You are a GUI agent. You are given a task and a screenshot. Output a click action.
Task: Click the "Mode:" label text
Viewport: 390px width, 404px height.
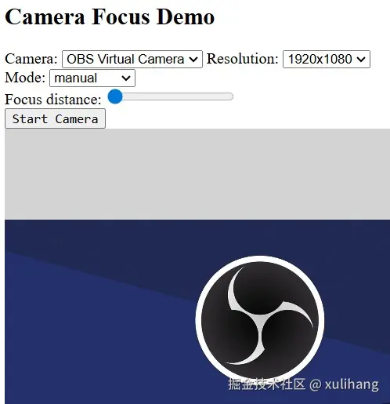[x=25, y=78]
